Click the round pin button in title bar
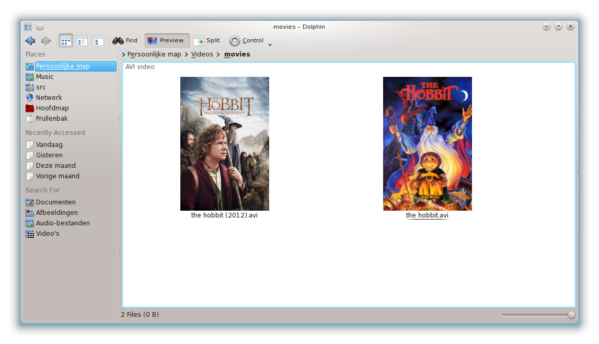The width and height of the screenshot is (599, 344). [40, 27]
